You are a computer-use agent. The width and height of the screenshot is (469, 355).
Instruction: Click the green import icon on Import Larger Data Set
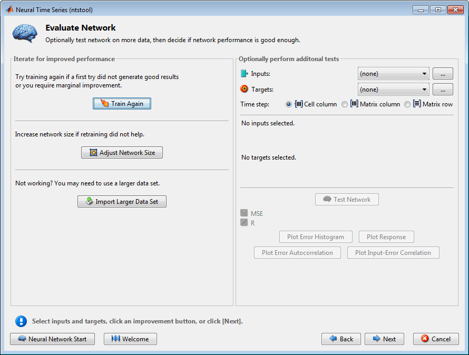tap(89, 201)
